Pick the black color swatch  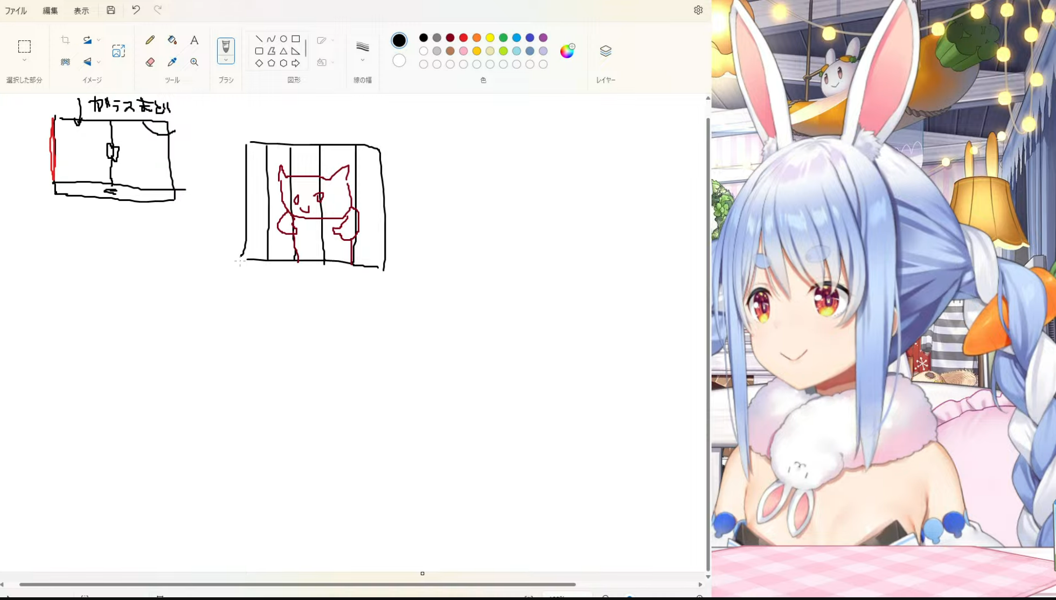[x=423, y=38]
